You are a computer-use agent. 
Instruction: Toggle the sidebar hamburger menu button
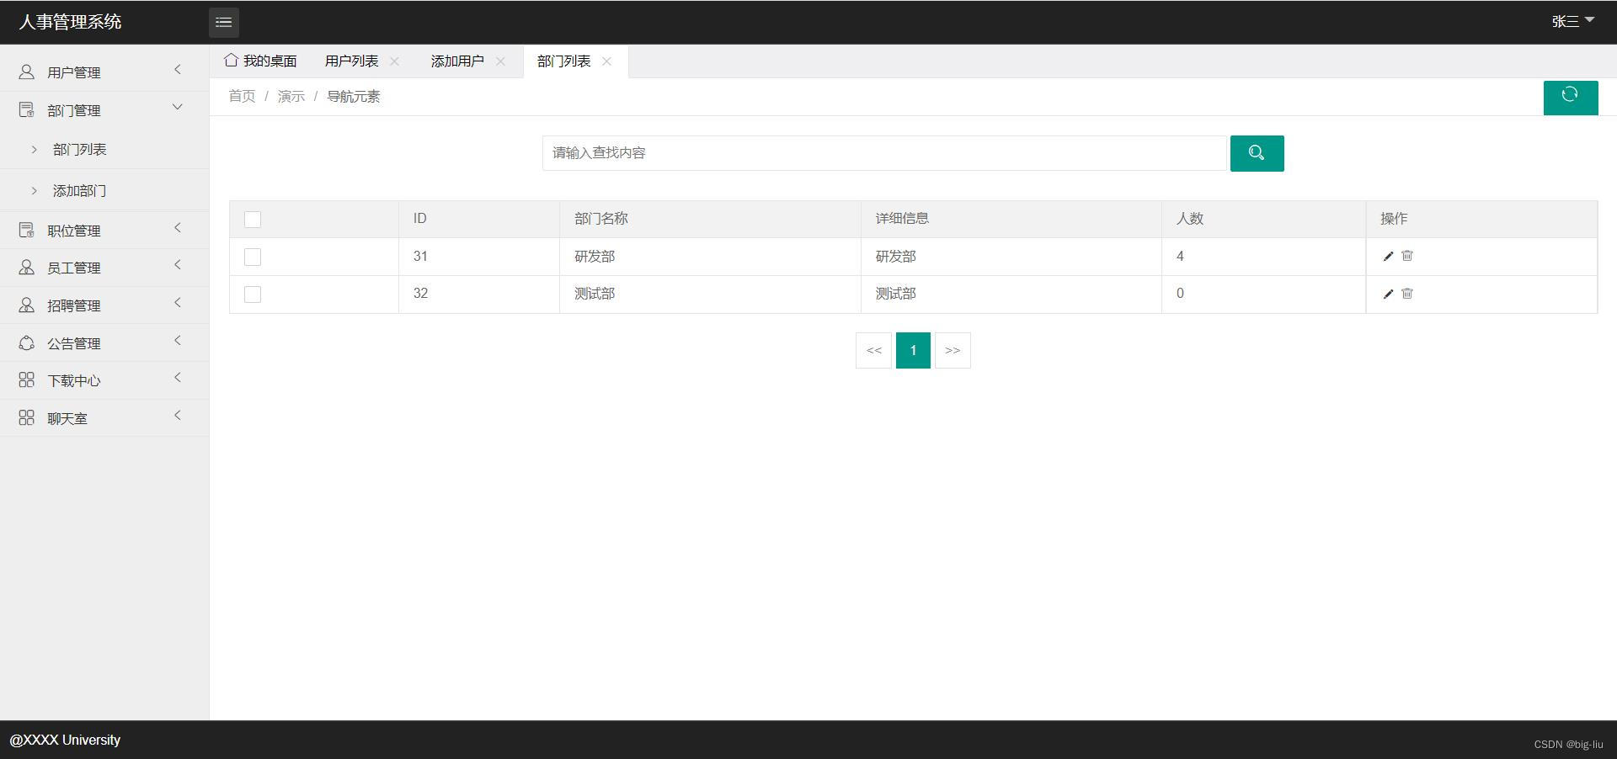tap(224, 23)
